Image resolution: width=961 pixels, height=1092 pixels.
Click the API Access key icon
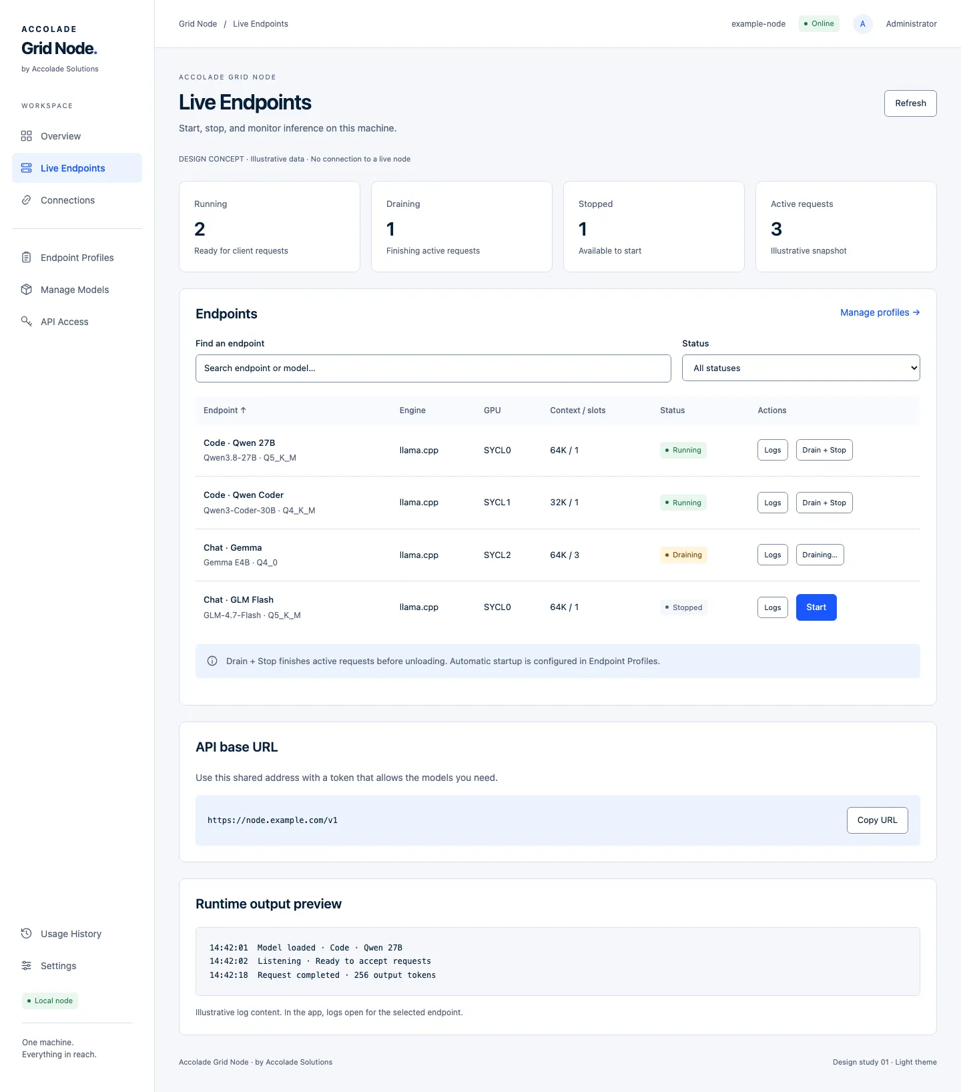tap(27, 322)
